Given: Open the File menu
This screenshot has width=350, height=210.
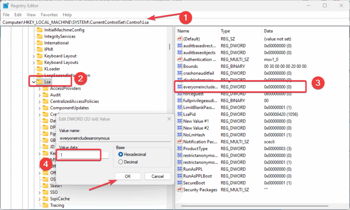Looking at the screenshot, I should (x=6, y=15).
